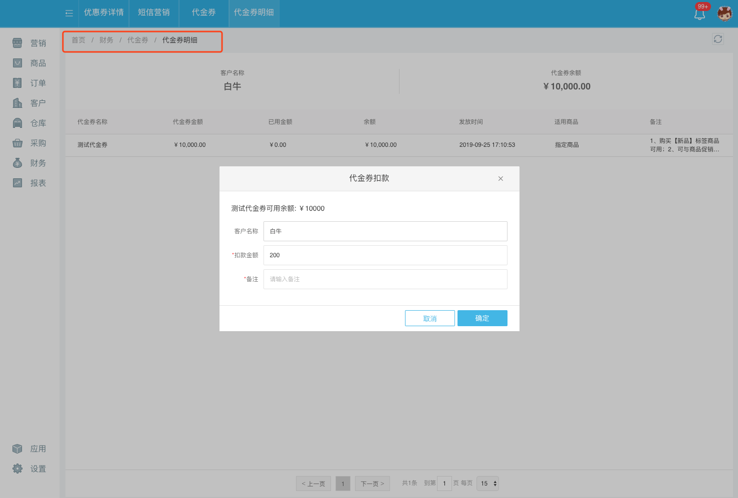The height and width of the screenshot is (498, 738).
Task: Click the refresh icon at top right
Action: [718, 39]
